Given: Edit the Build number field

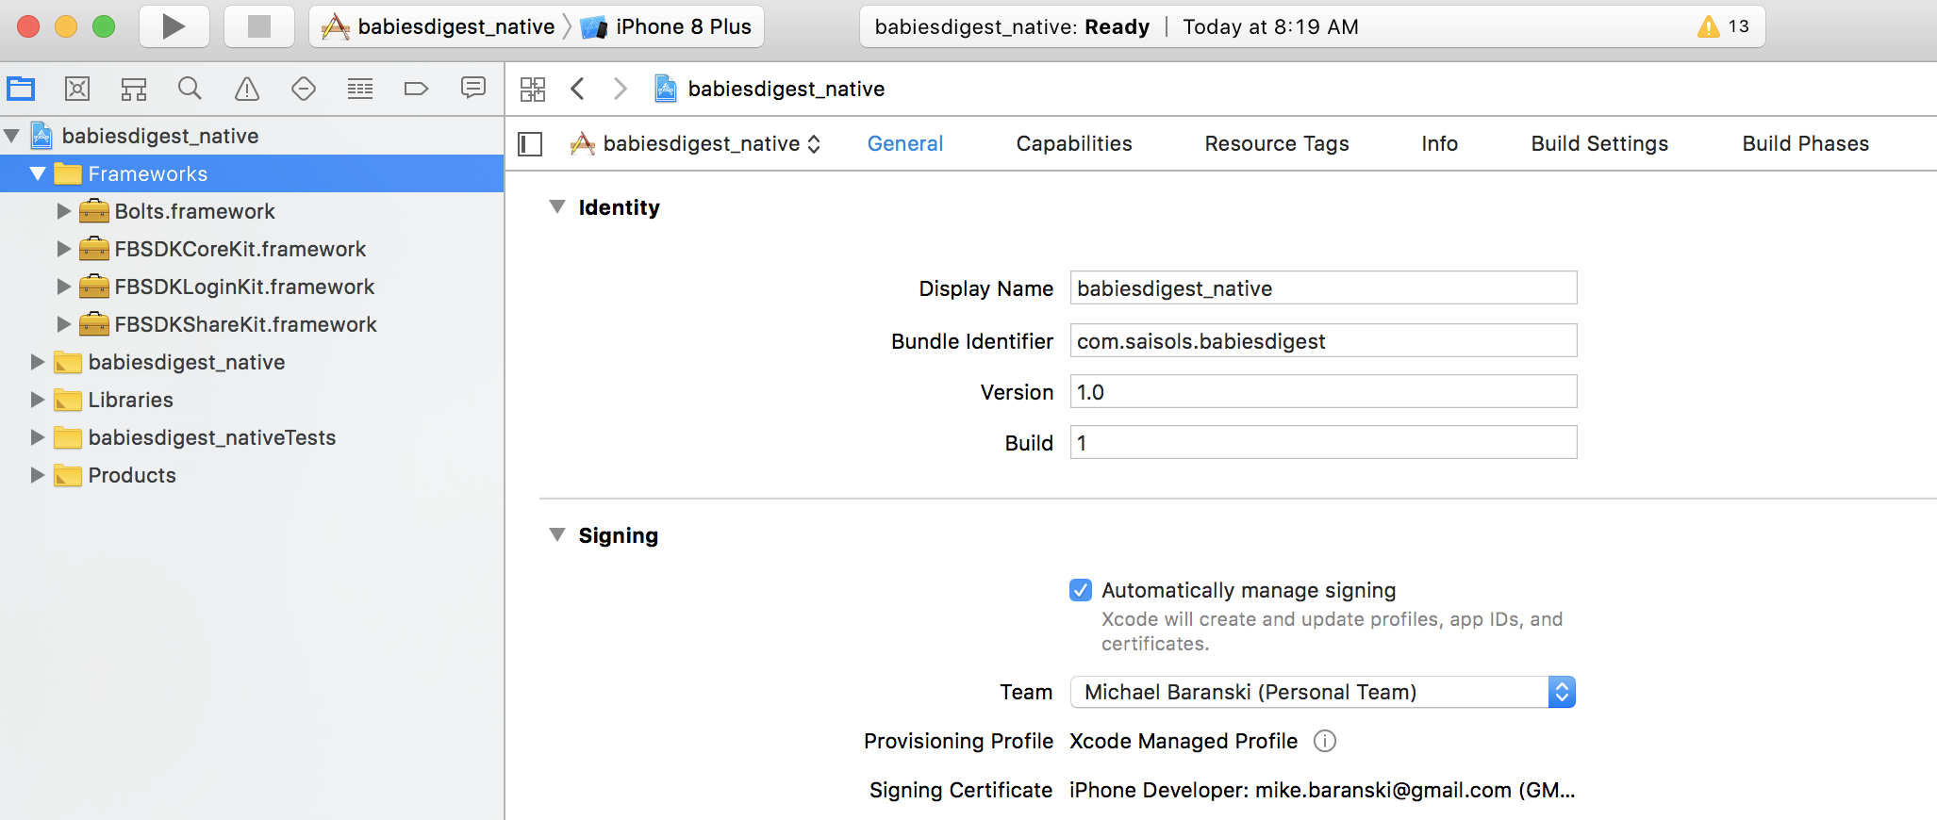Looking at the screenshot, I should pos(1323,442).
